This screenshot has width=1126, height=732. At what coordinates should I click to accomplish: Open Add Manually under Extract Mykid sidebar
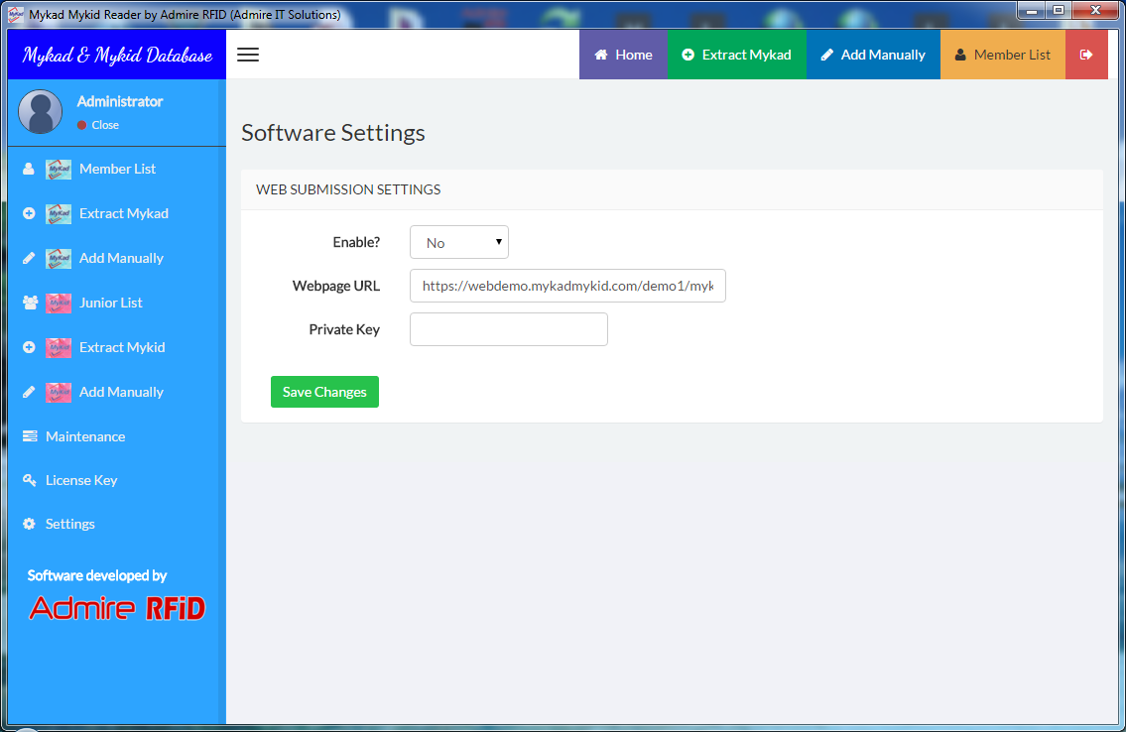pos(121,392)
